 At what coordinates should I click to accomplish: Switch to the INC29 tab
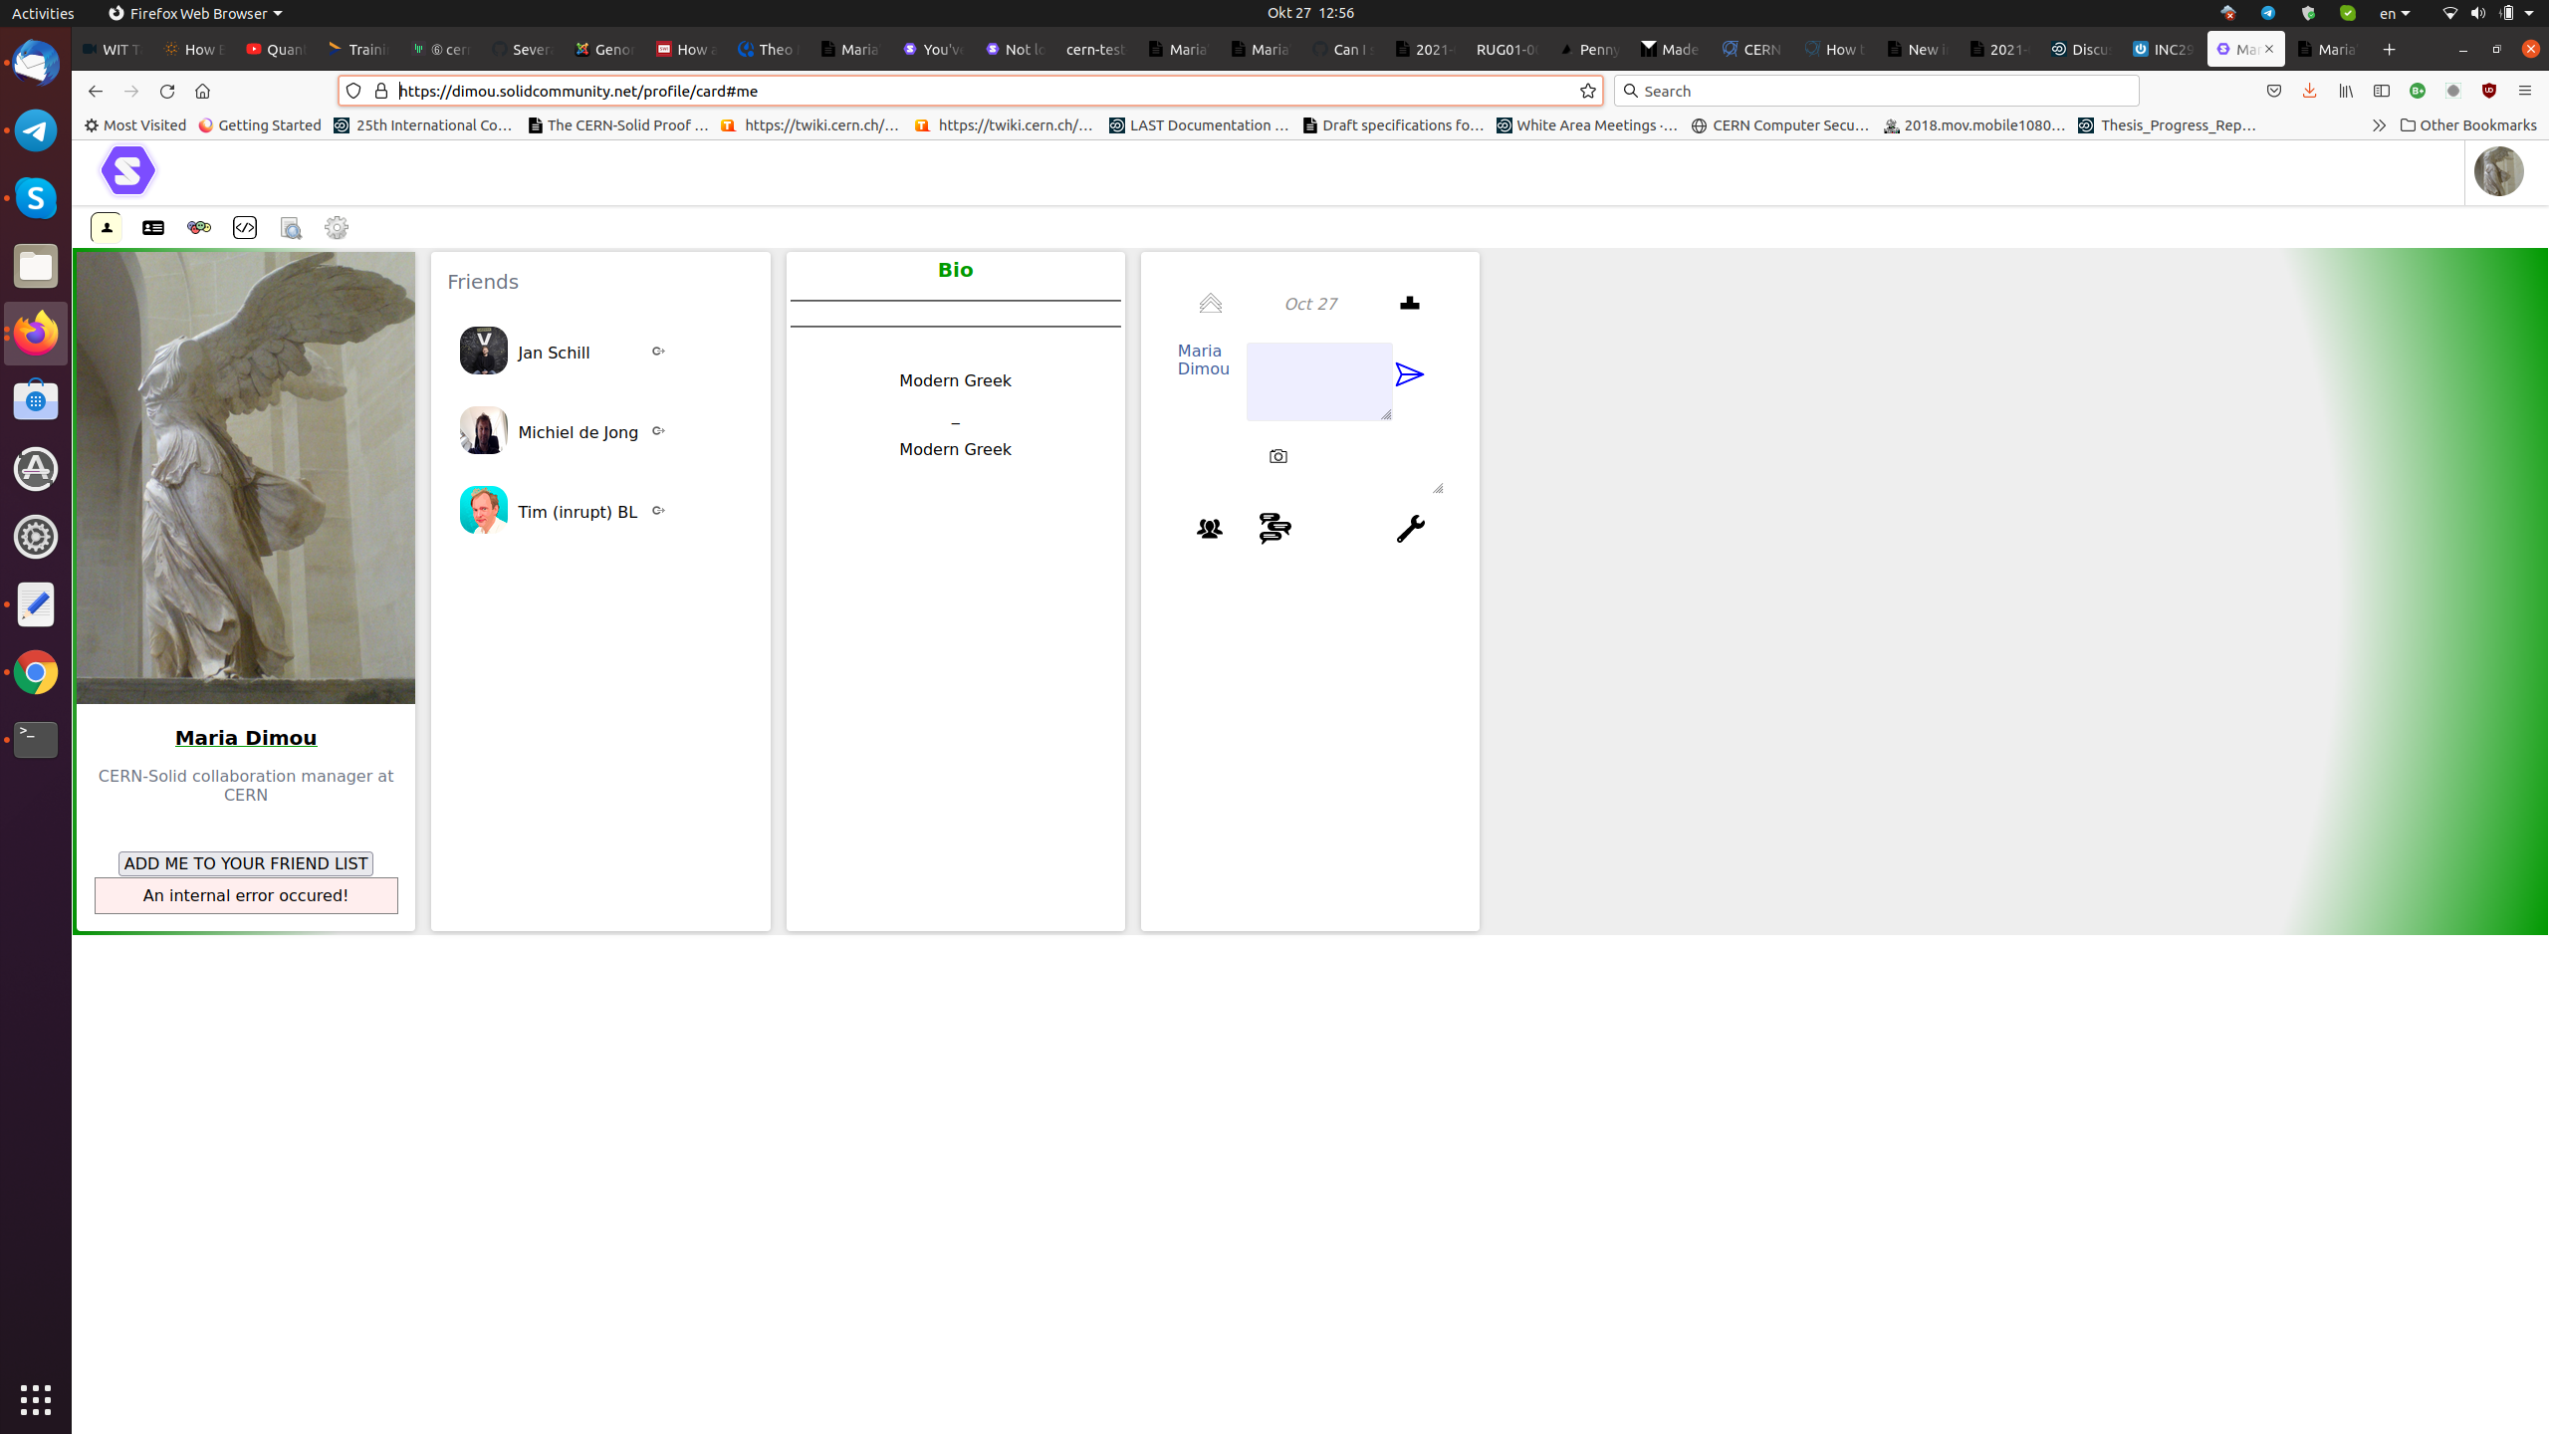pyautogui.click(x=2163, y=49)
